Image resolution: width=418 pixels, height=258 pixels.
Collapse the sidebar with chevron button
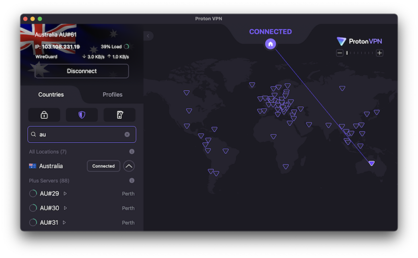[x=148, y=36]
